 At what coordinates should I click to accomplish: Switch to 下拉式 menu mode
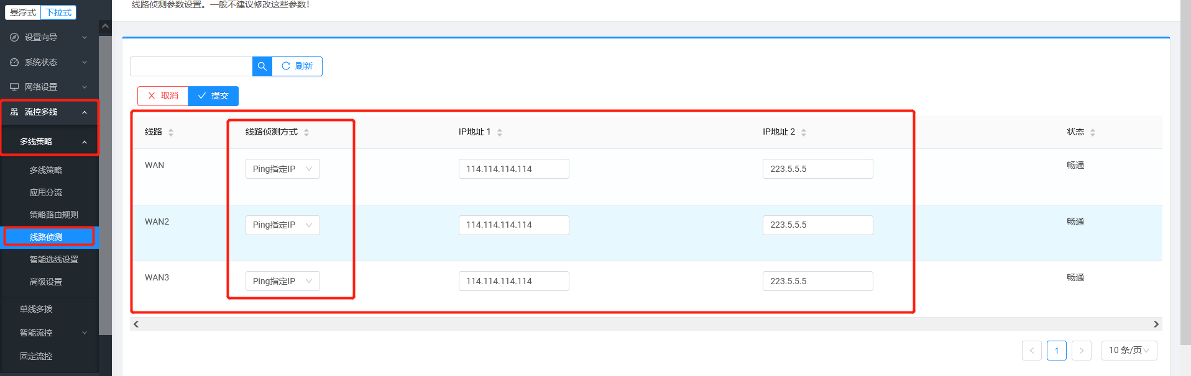(58, 12)
